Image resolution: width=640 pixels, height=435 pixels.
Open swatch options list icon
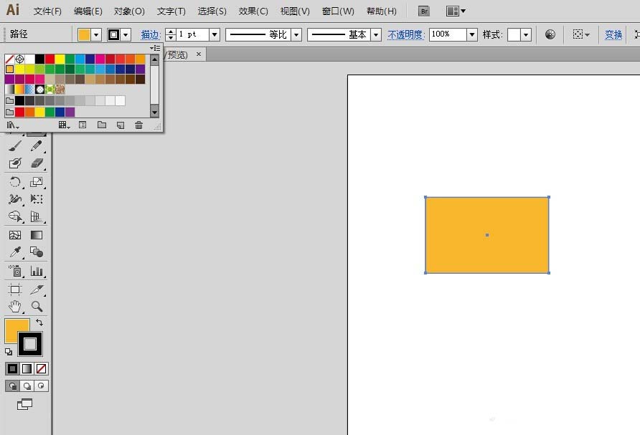[83, 125]
